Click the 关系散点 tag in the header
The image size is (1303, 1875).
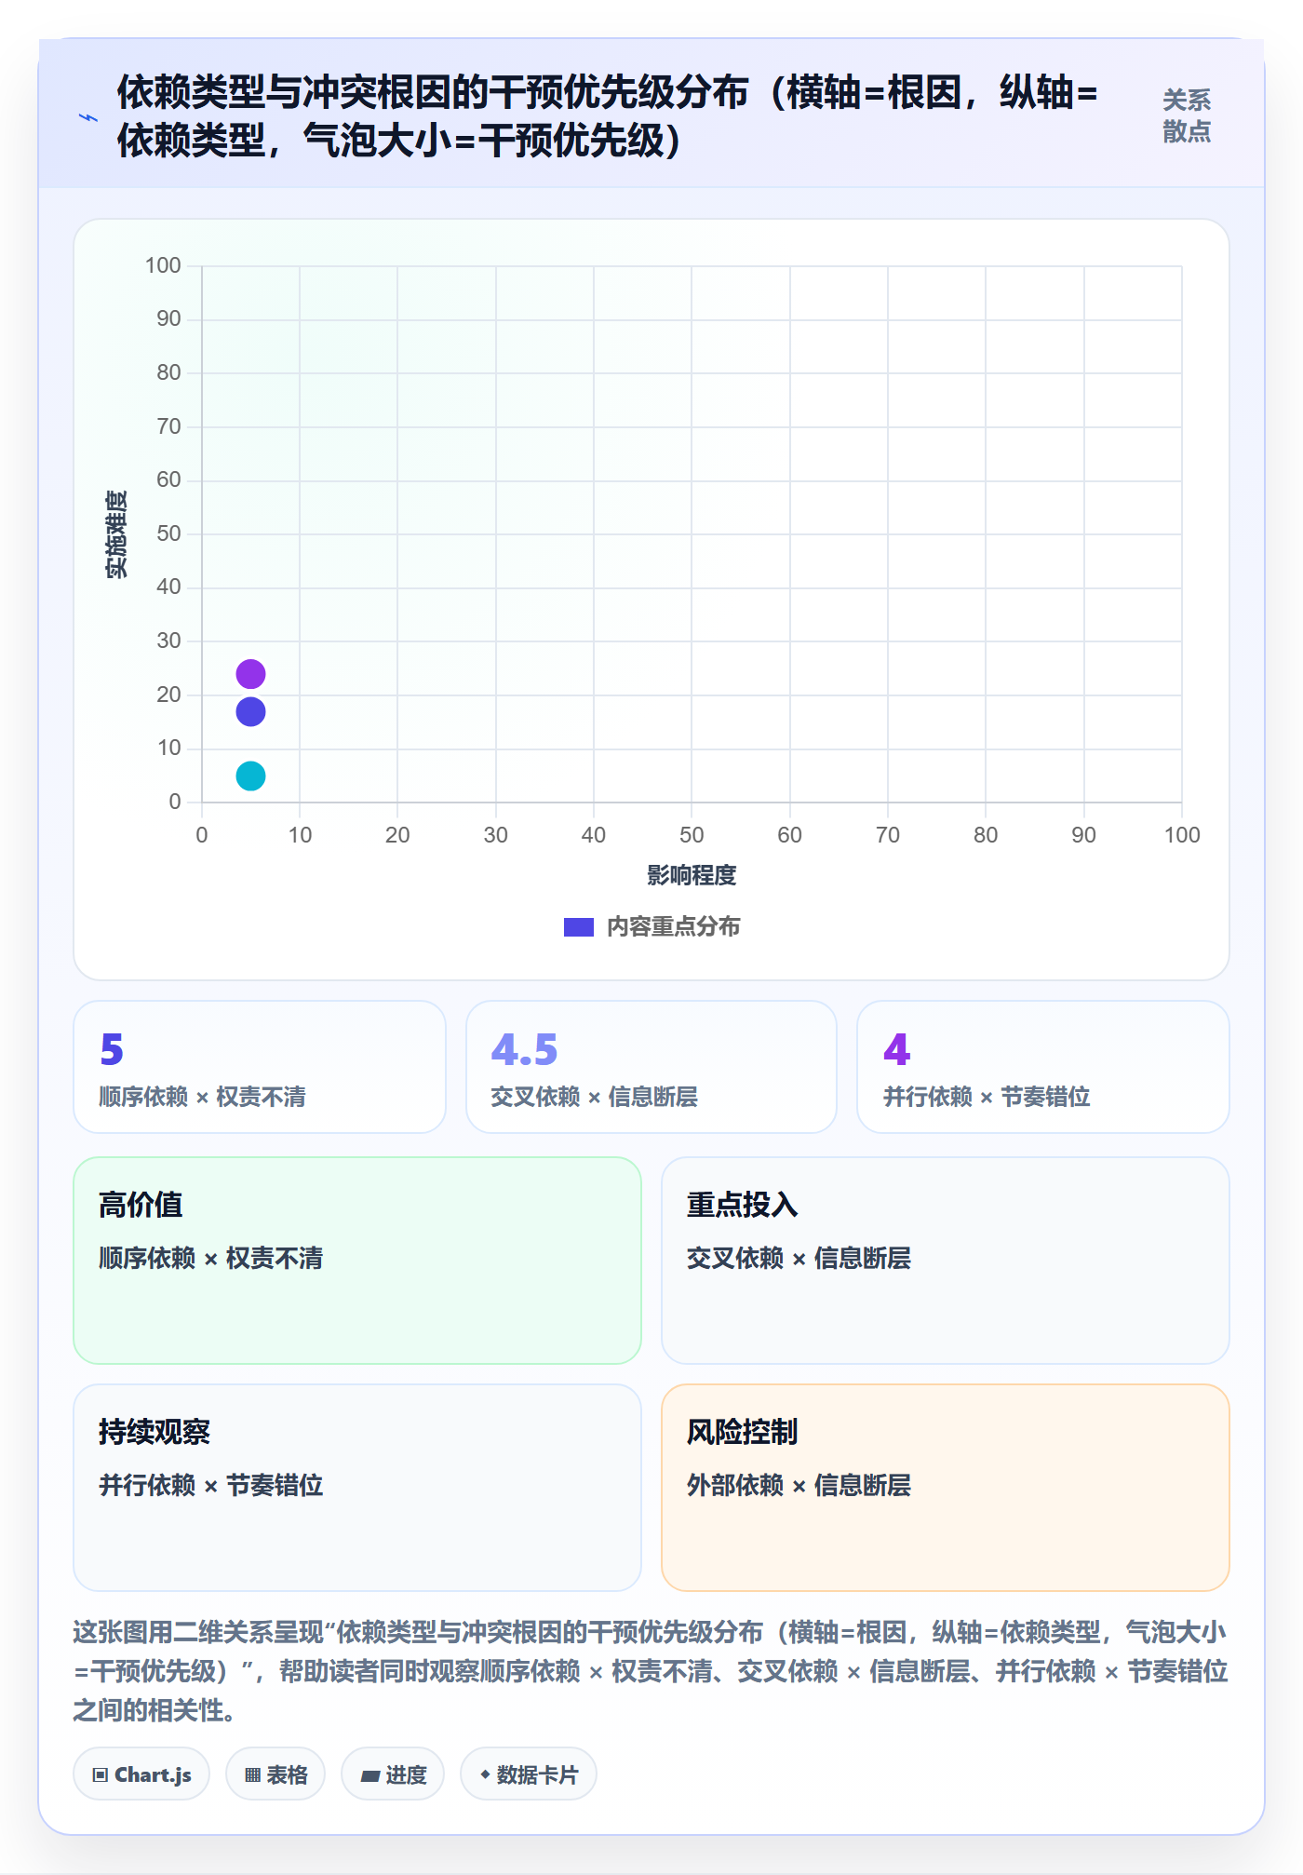click(x=1187, y=116)
